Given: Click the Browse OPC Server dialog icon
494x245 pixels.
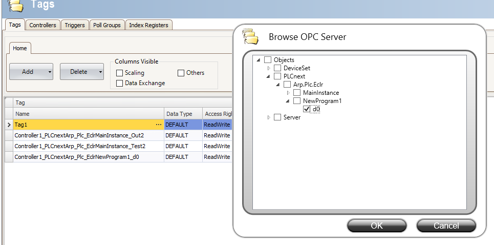Looking at the screenshot, I should click(251, 37).
